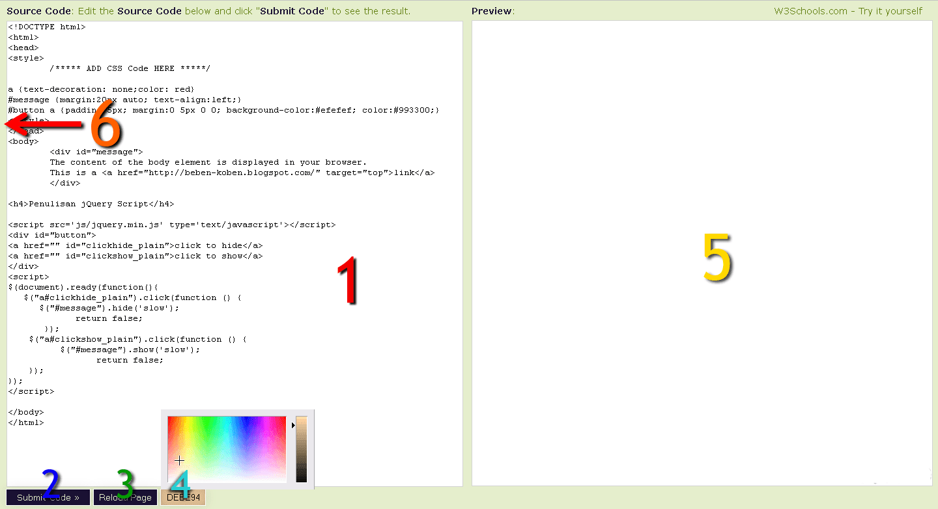Click the vertical brightness slider bar
Image resolution: width=938 pixels, height=509 pixels.
(302, 449)
